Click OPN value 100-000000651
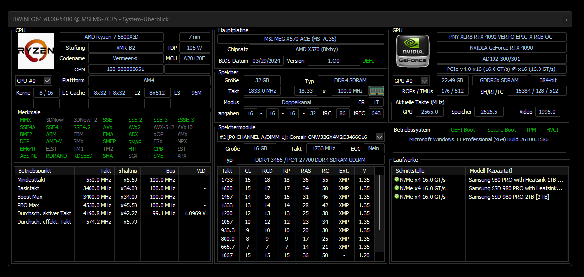The image size is (584, 277). [x=126, y=69]
